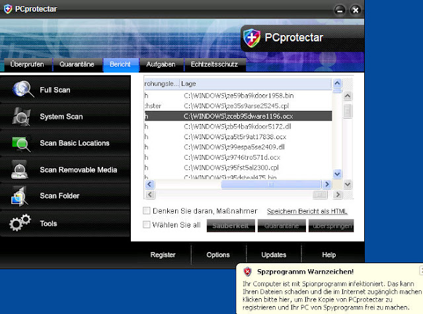Screen dimensions: 423x314
Task: Click the Lage column header
Action: (x=256, y=84)
